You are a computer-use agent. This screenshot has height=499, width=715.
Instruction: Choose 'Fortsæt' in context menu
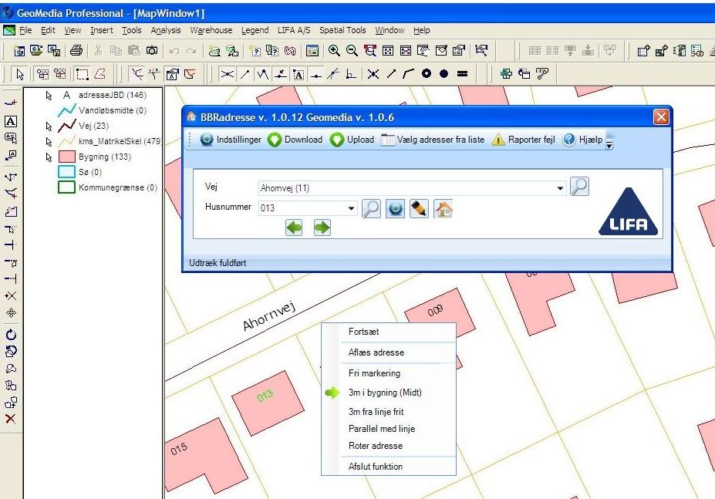[x=389, y=332]
